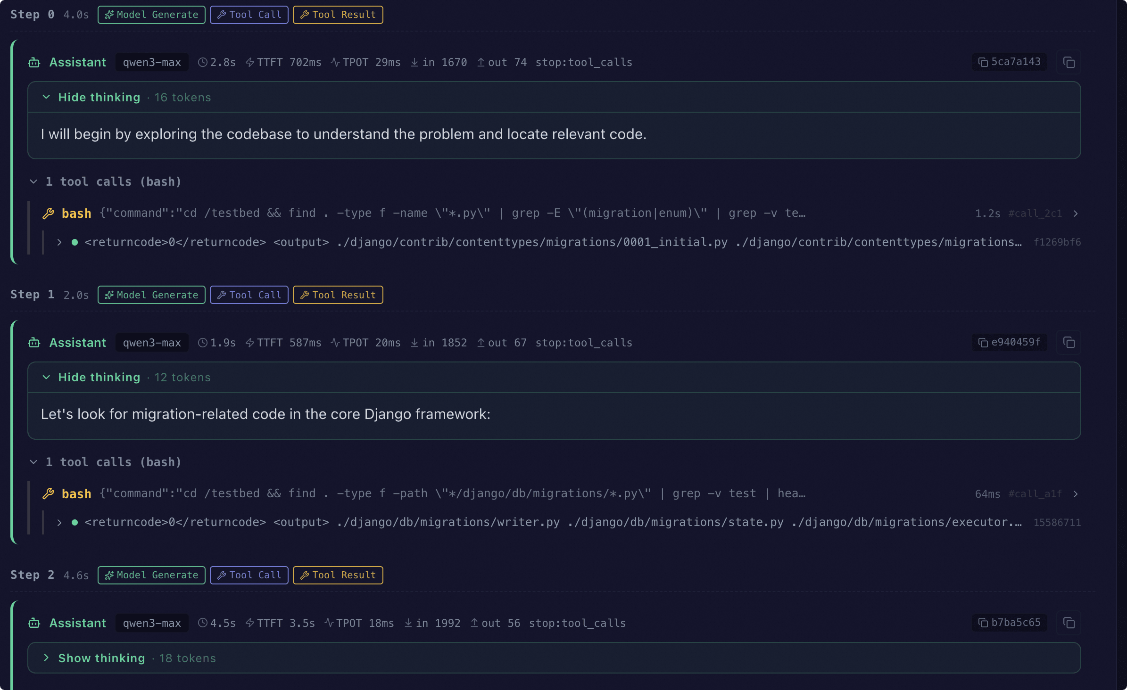The image size is (1127, 690).
Task: Click the Step 0 stop:tool_calls label
Action: (584, 62)
